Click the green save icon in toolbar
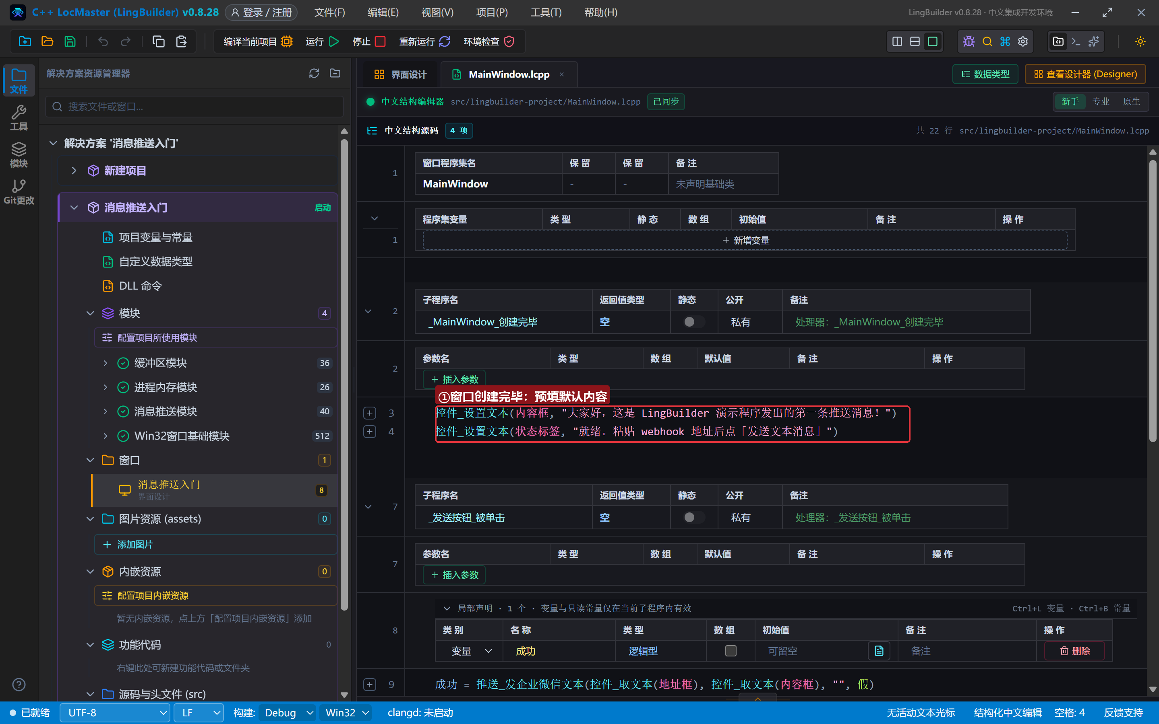Image resolution: width=1159 pixels, height=724 pixels. [x=70, y=42]
